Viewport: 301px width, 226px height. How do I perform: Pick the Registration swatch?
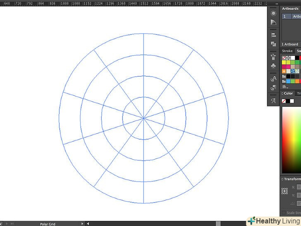288,58
